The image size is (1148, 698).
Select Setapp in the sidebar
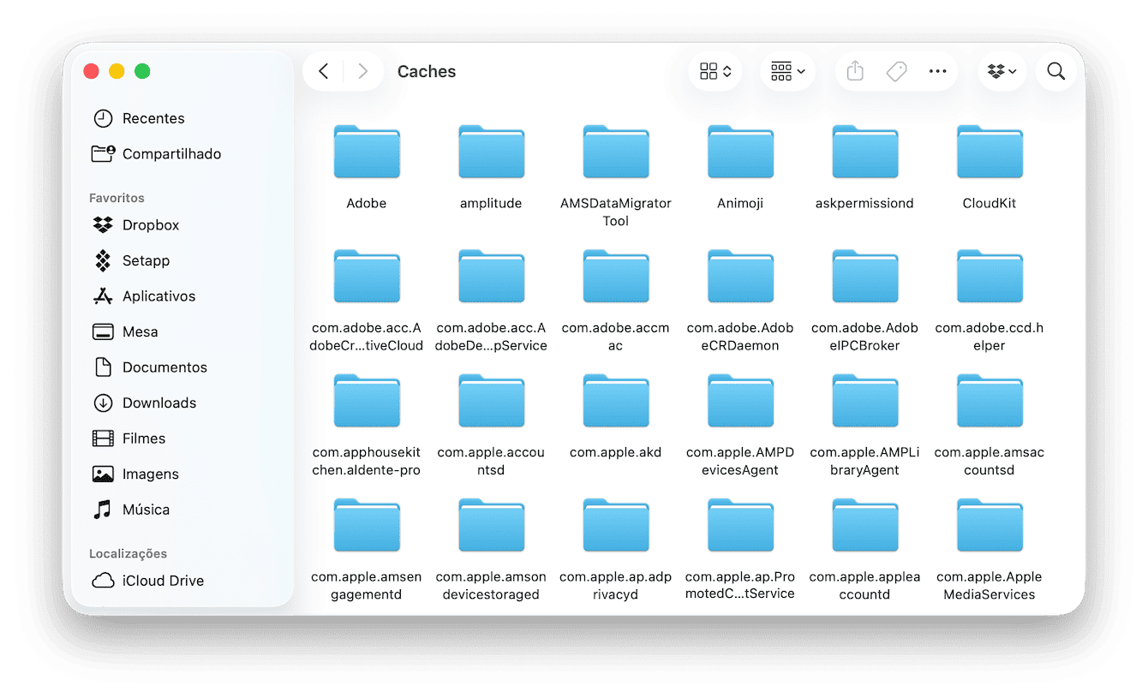131,260
